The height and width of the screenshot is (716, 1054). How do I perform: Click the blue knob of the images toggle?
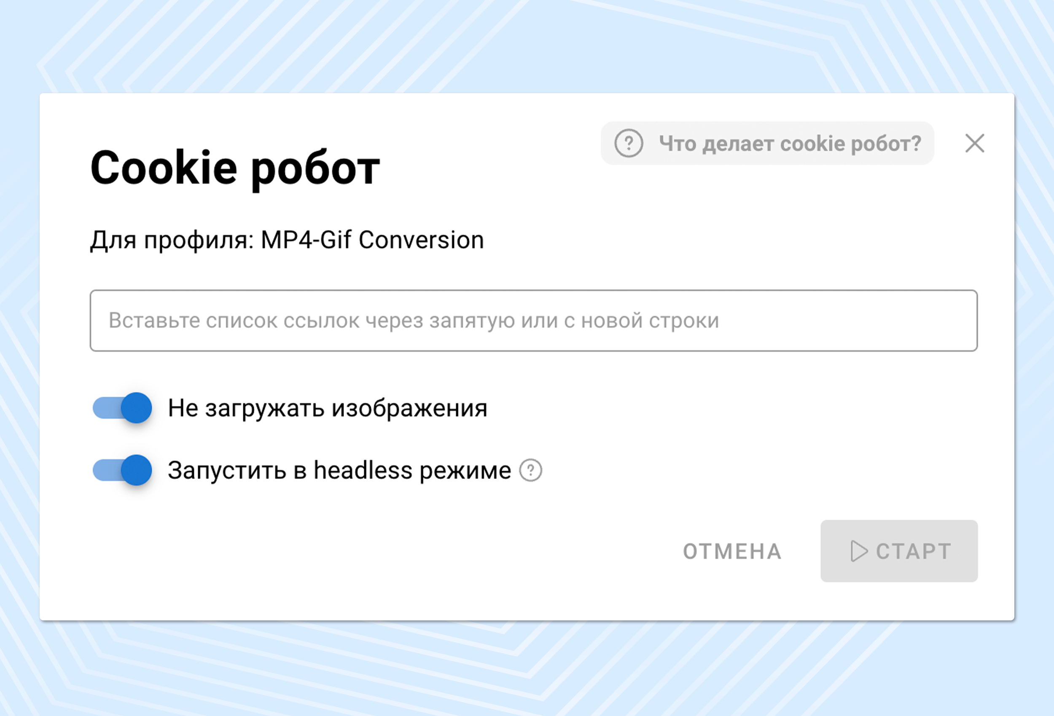coord(136,408)
